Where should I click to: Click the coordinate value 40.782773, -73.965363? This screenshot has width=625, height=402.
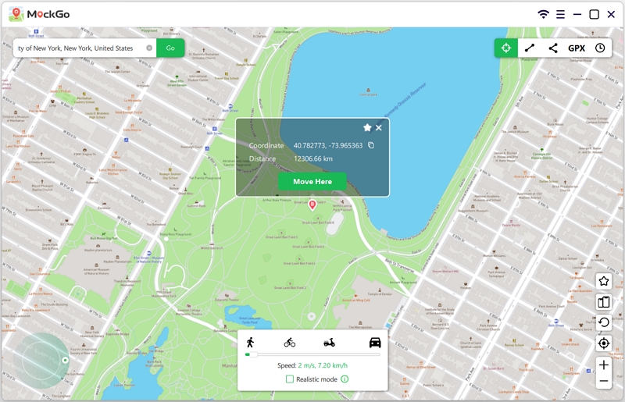(x=328, y=145)
